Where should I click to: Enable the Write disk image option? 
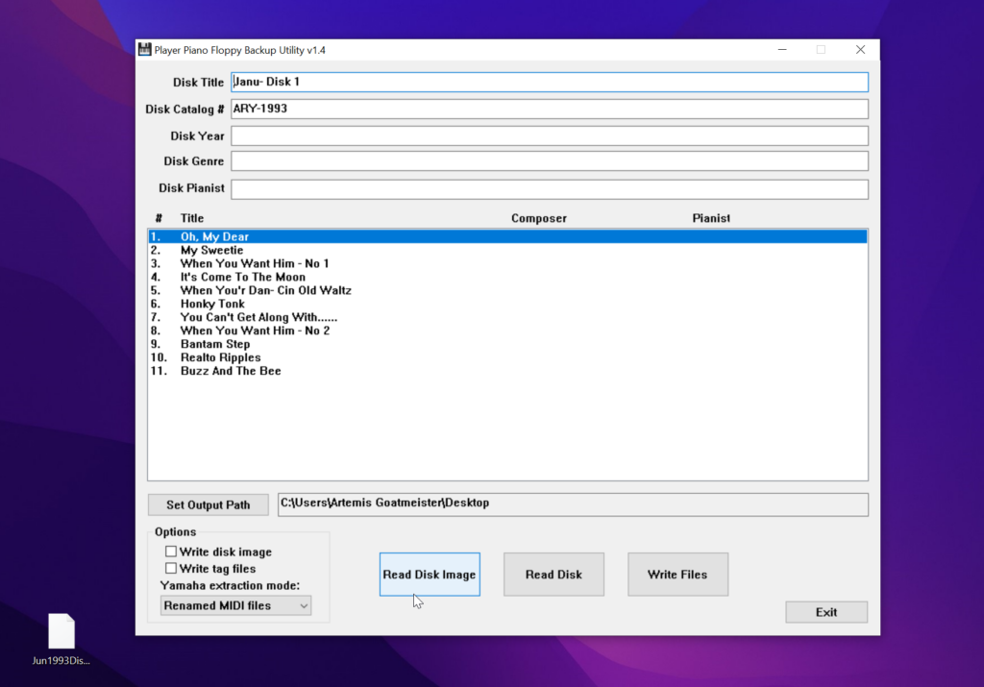pos(171,552)
